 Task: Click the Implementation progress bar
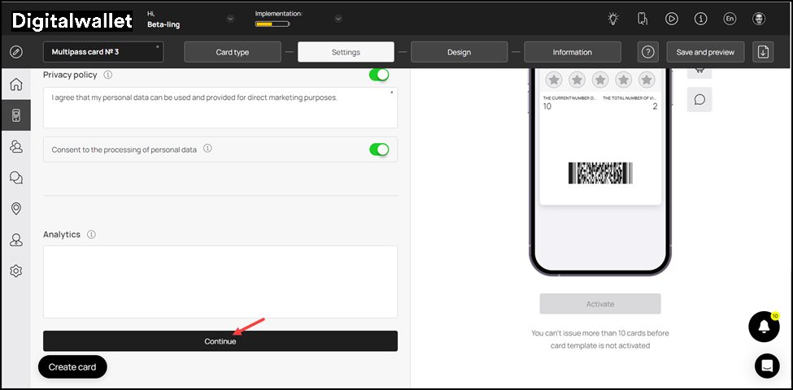click(272, 24)
